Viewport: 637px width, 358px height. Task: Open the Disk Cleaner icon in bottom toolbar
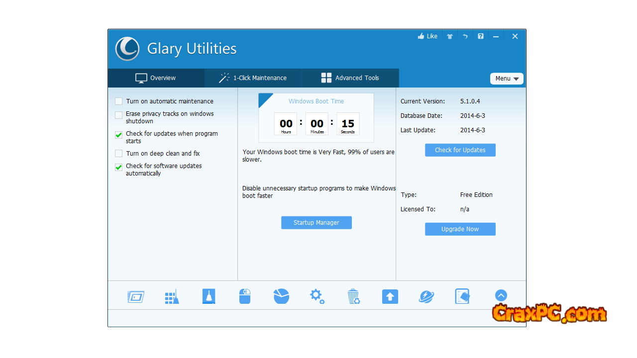pyautogui.click(x=135, y=297)
